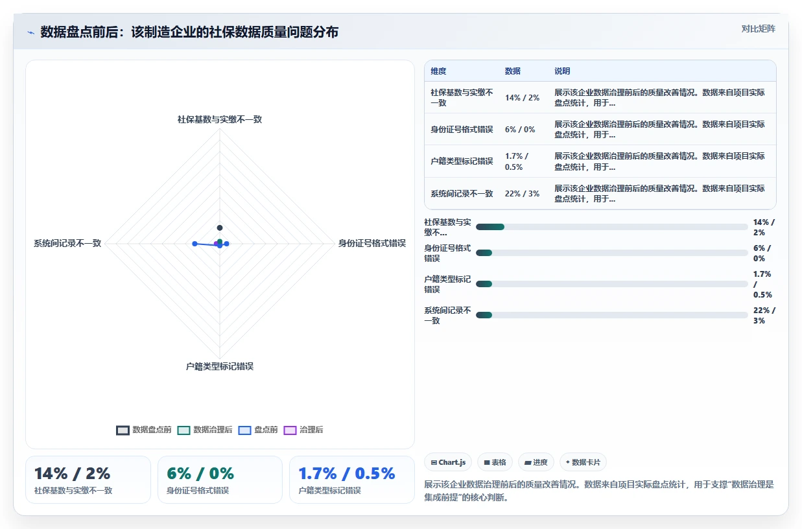This screenshot has width=802, height=529.
Task: Click the 说明 column header
Action: pos(562,71)
